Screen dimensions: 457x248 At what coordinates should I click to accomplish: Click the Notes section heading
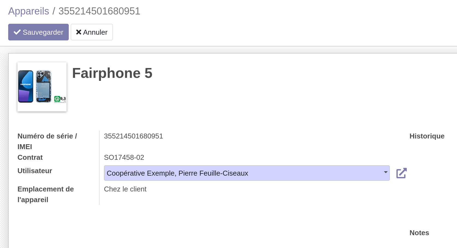point(419,233)
